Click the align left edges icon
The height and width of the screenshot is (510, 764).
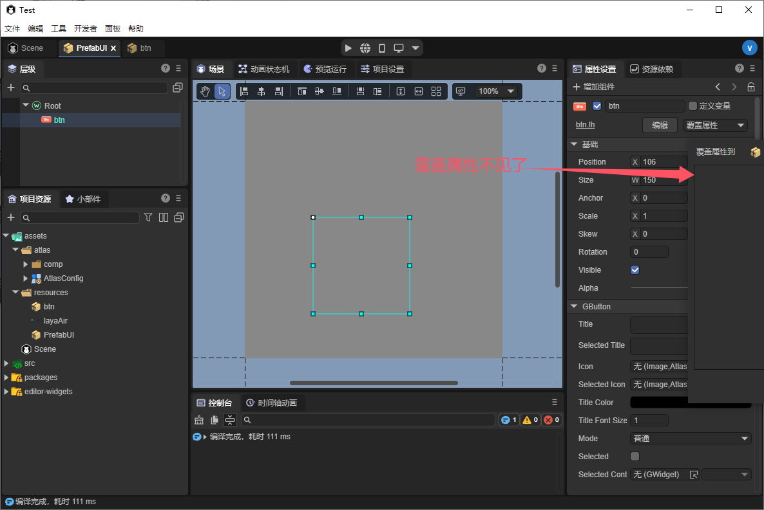pos(244,91)
